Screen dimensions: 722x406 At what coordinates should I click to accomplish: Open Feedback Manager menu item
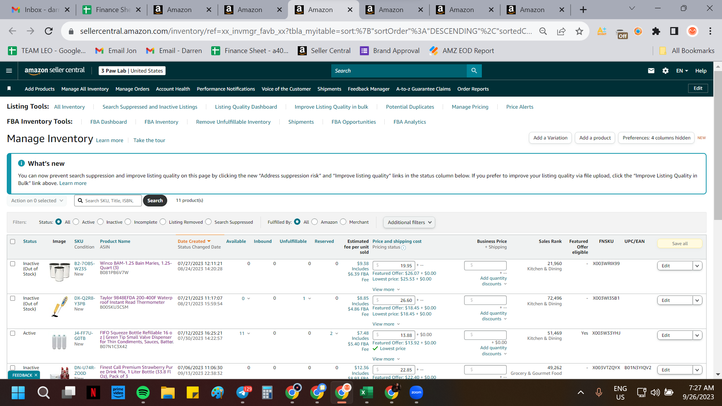369,89
